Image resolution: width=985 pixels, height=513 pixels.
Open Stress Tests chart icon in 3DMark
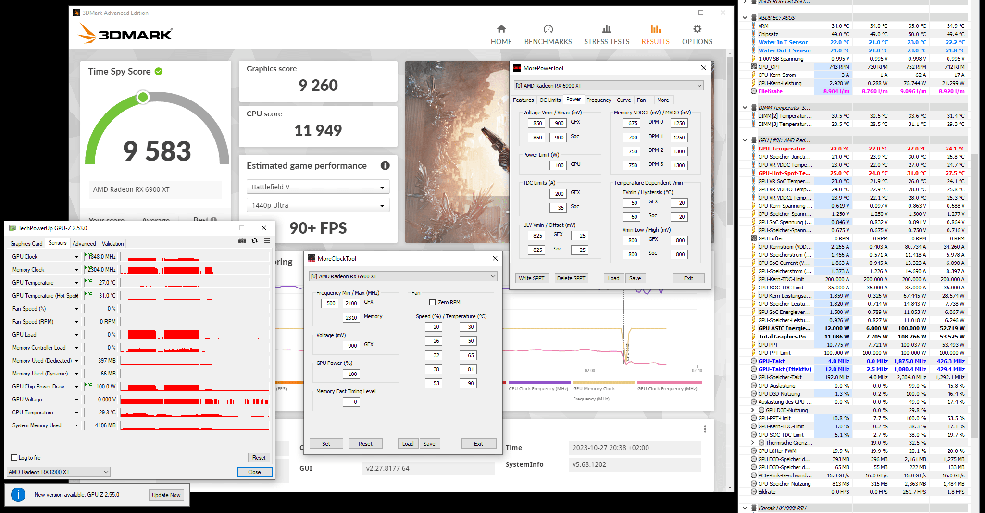click(x=607, y=29)
